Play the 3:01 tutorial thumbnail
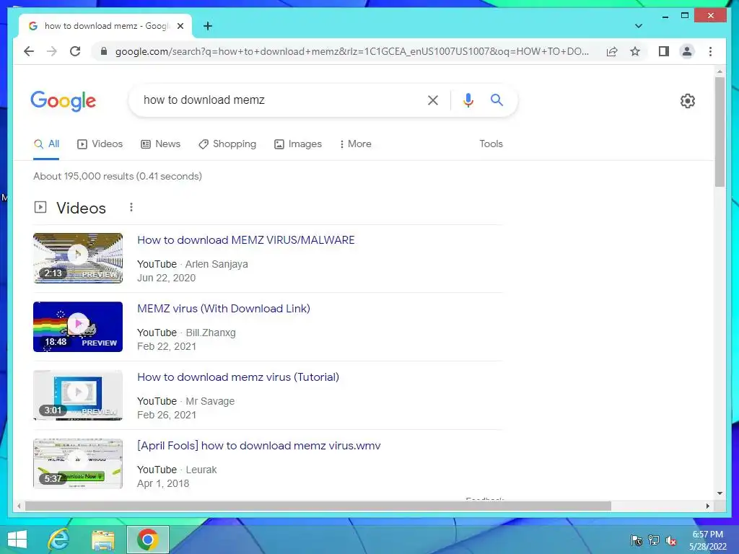 click(x=78, y=395)
